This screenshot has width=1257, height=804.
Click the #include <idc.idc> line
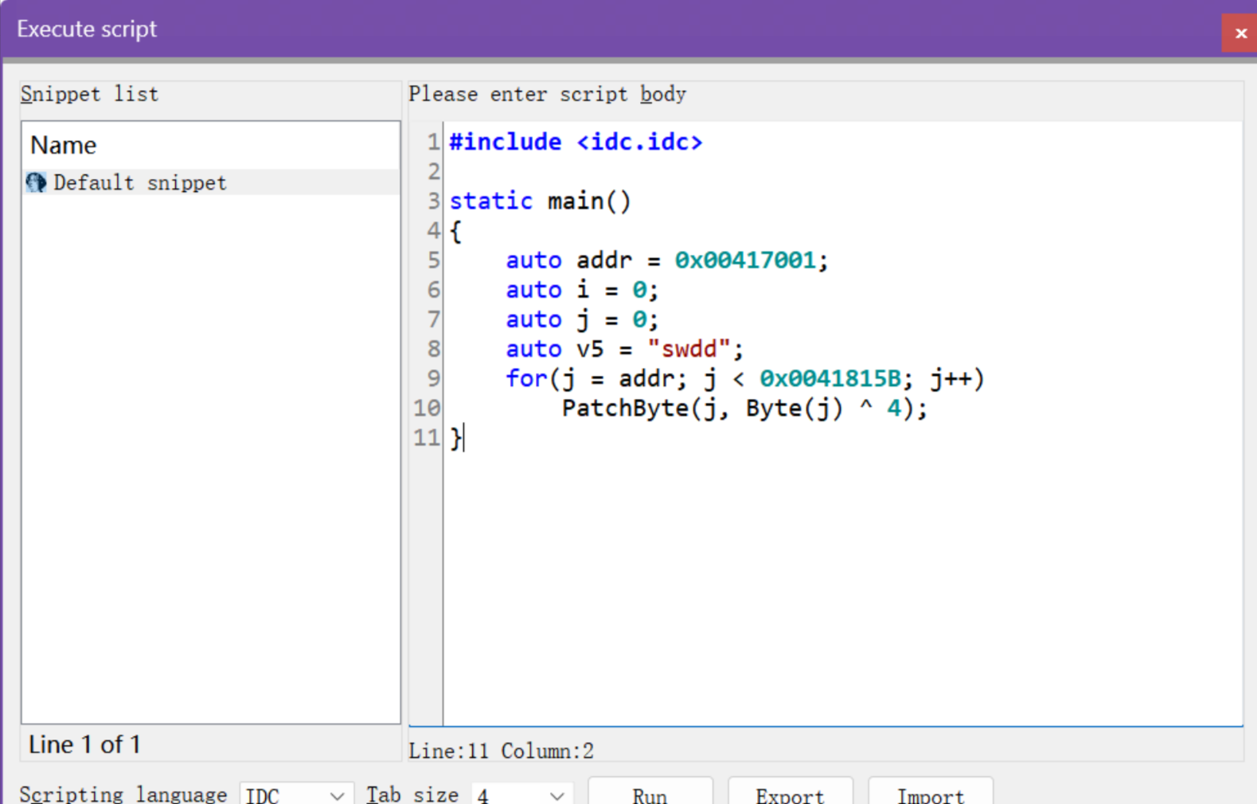click(576, 142)
